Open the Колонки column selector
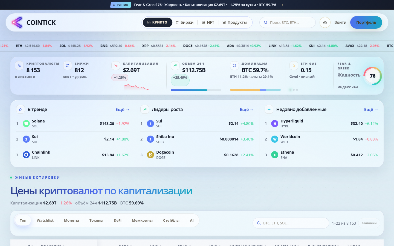The image size is (394, 246). pos(369,223)
